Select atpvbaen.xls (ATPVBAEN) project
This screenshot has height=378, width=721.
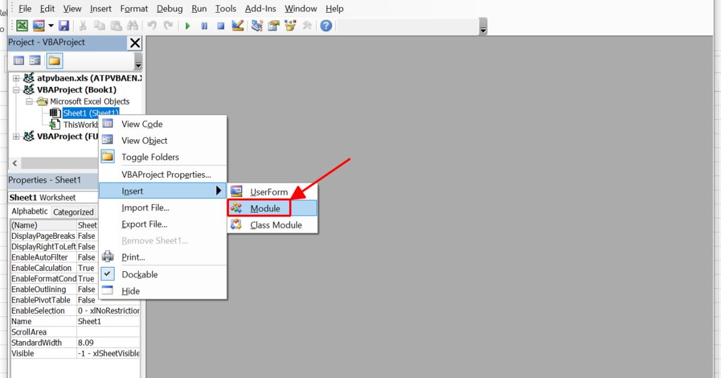tap(90, 78)
